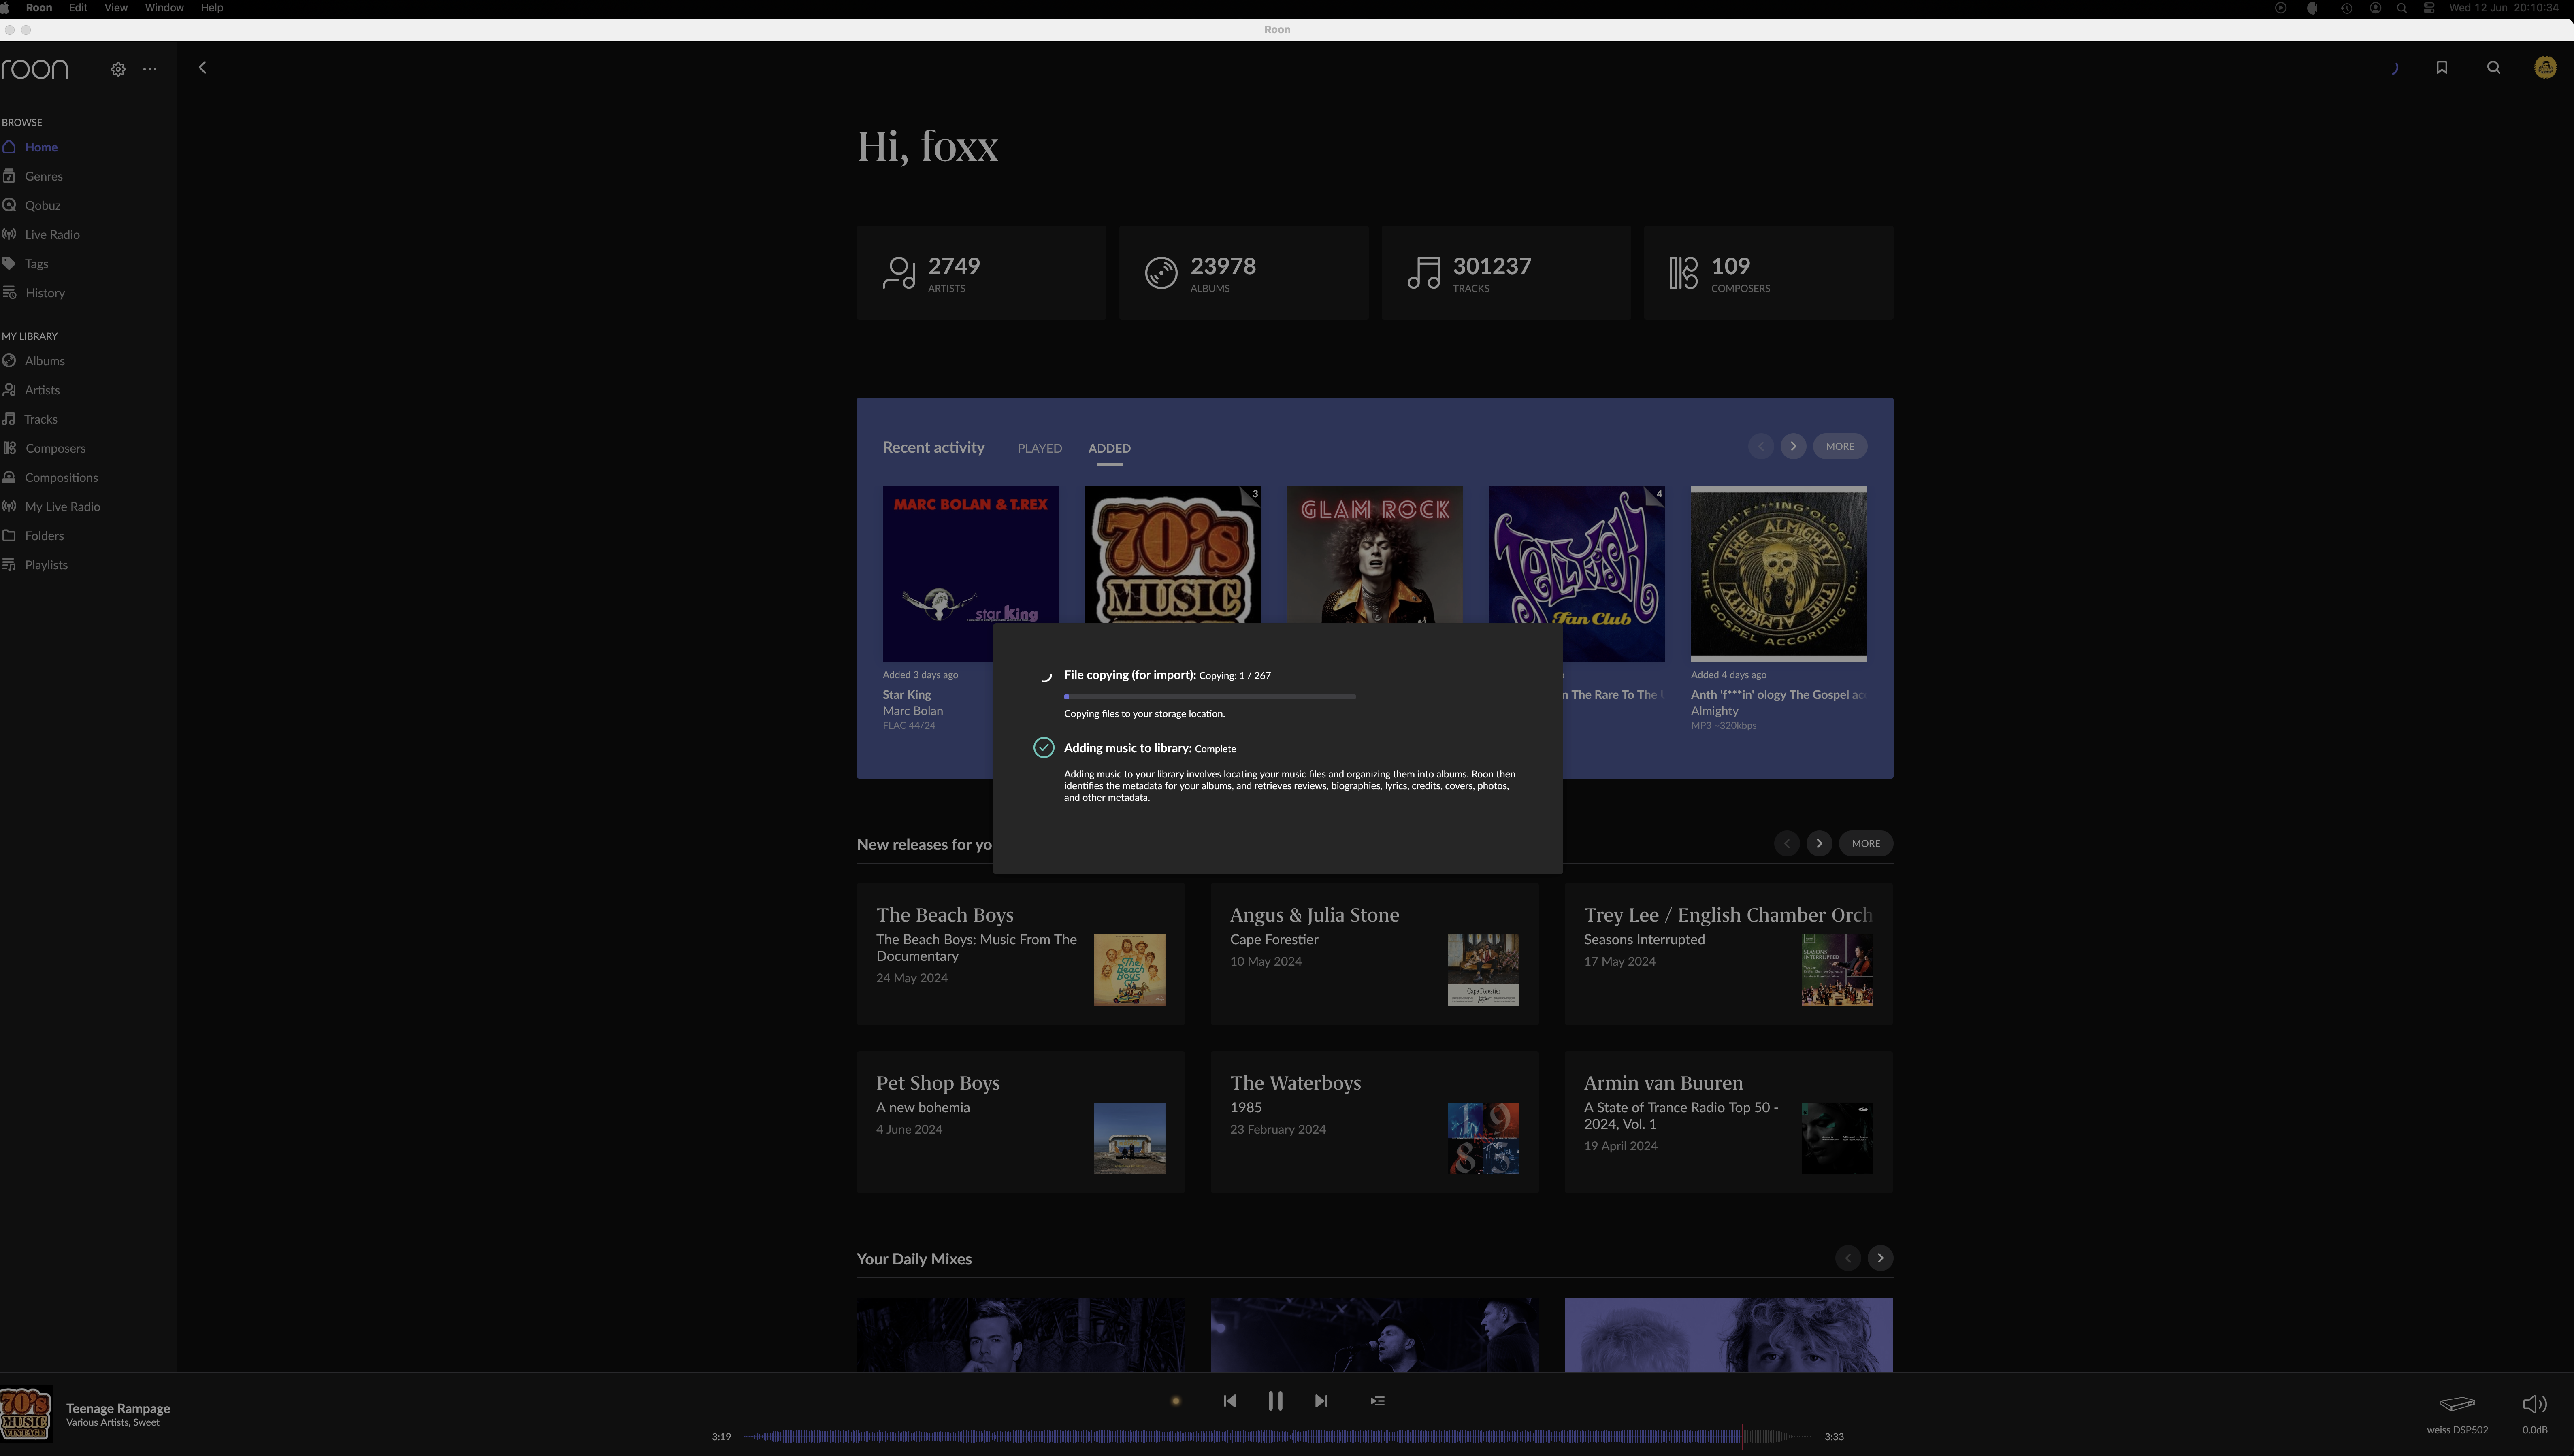2574x1456 pixels.
Task: Open the three-dots menu beside settings
Action: click(x=150, y=69)
